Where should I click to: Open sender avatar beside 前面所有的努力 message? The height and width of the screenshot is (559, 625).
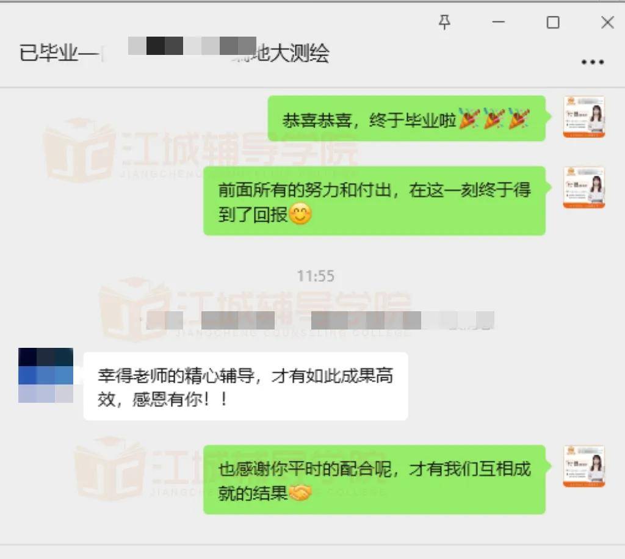coord(584,188)
